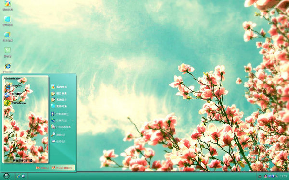Click the red user tray icon
289x180 pixels.
pyautogui.click(x=266, y=176)
